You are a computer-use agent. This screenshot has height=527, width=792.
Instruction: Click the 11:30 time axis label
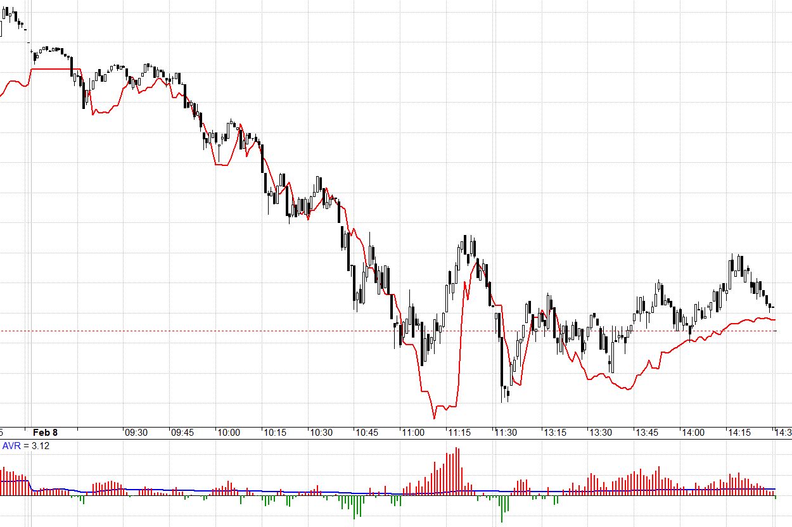click(x=506, y=433)
